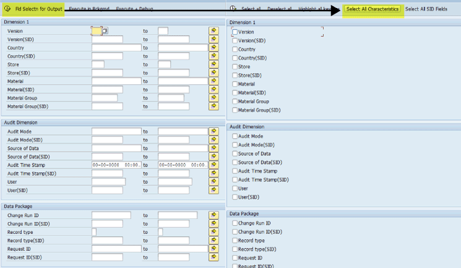Click the User to-value input field
This screenshot has height=268, width=461.
click(x=175, y=181)
